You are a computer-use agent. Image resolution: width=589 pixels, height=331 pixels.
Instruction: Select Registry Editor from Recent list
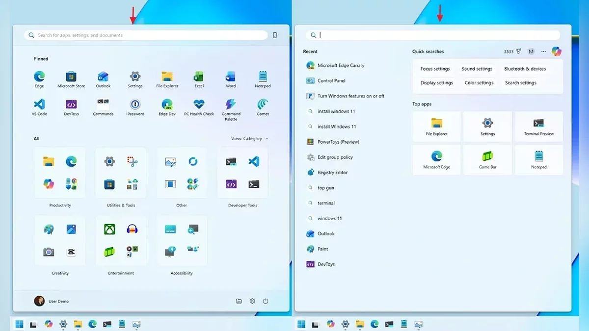coord(332,173)
